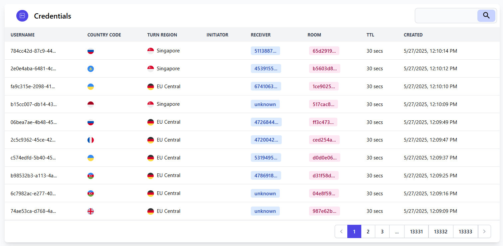Click the search magnifier icon

pos(486,16)
